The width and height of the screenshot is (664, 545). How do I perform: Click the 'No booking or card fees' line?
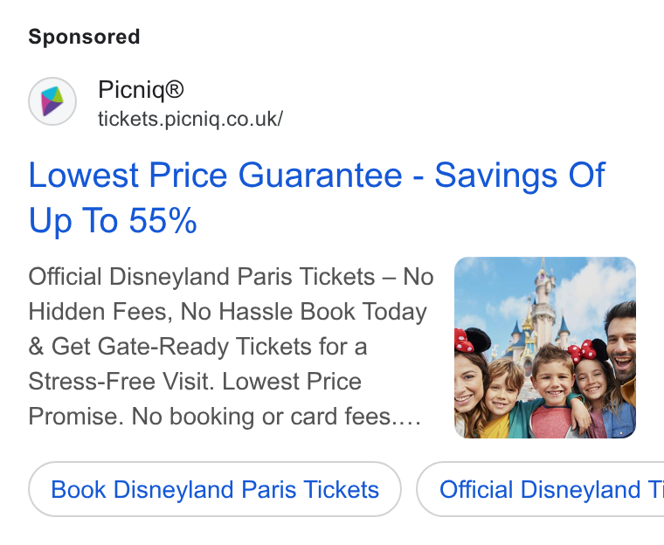point(225,417)
